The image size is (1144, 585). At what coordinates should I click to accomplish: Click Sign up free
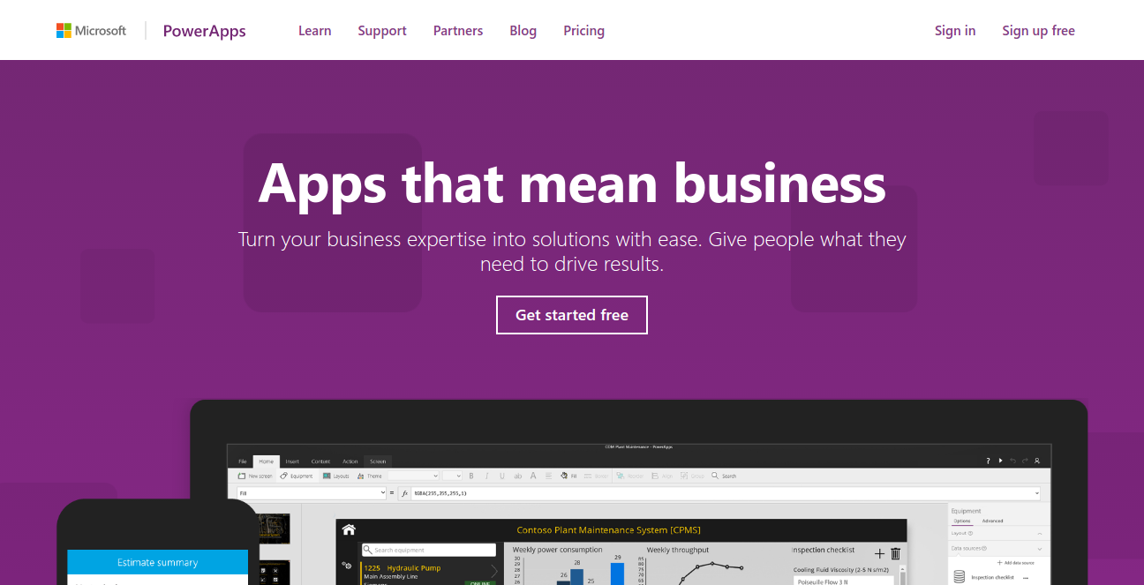1038,31
